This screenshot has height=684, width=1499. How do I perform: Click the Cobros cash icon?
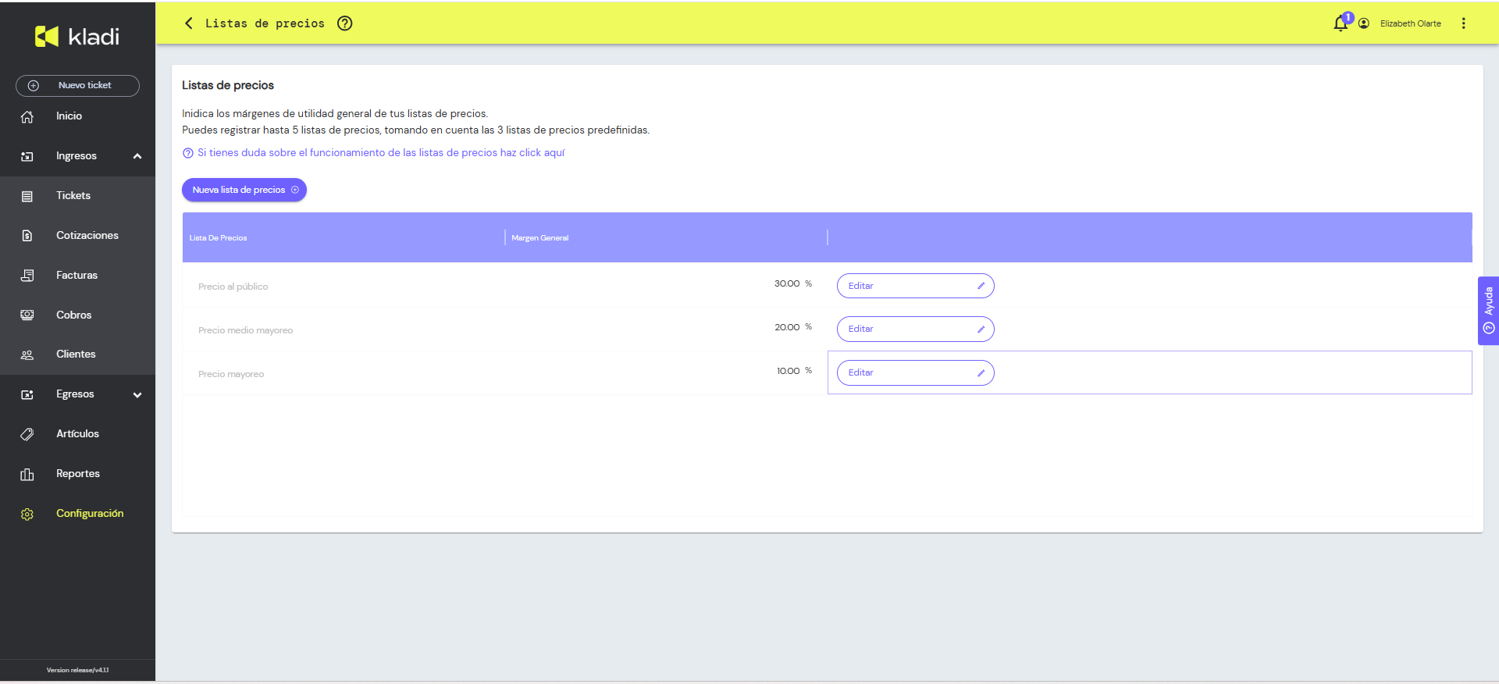[27, 315]
